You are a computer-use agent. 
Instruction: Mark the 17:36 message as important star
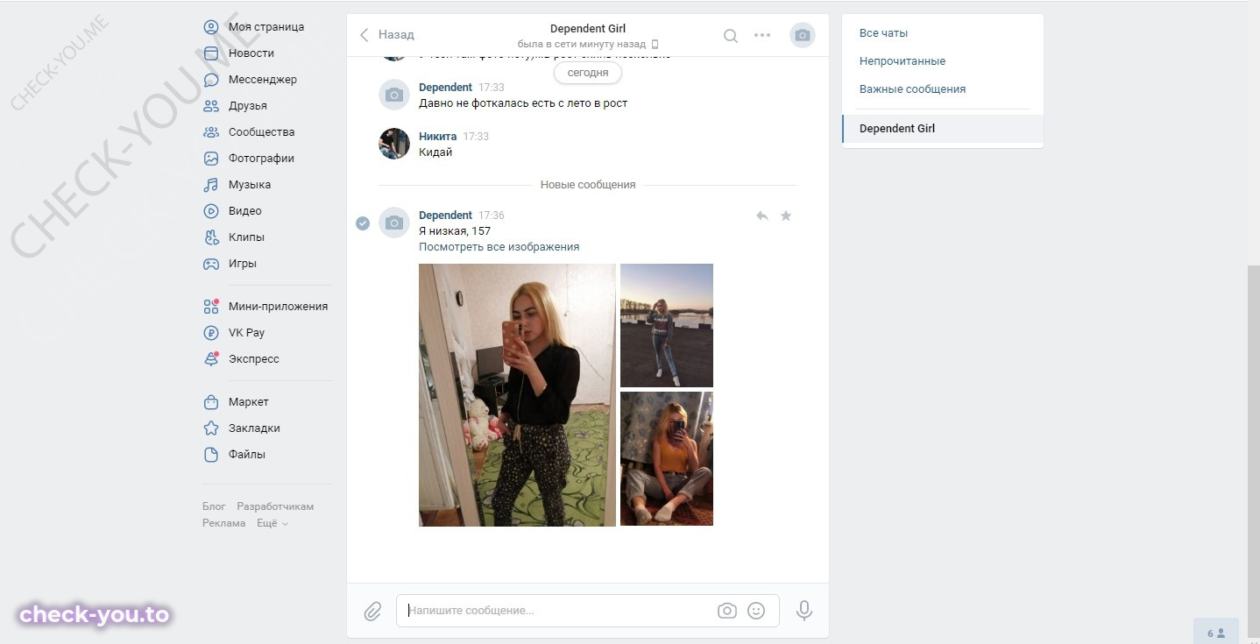[x=786, y=216]
